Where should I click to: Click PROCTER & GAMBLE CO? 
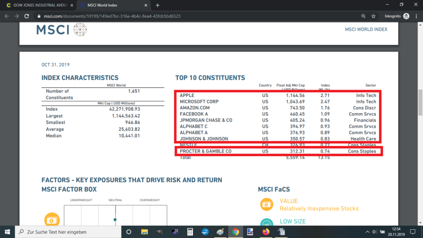coord(206,151)
